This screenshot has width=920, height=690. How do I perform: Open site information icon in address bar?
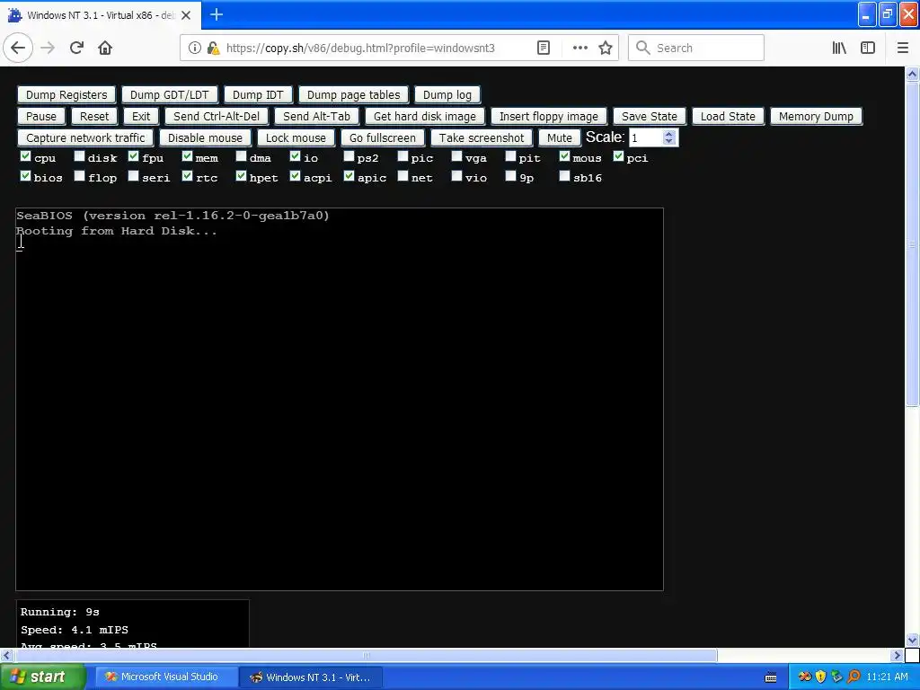tap(194, 48)
